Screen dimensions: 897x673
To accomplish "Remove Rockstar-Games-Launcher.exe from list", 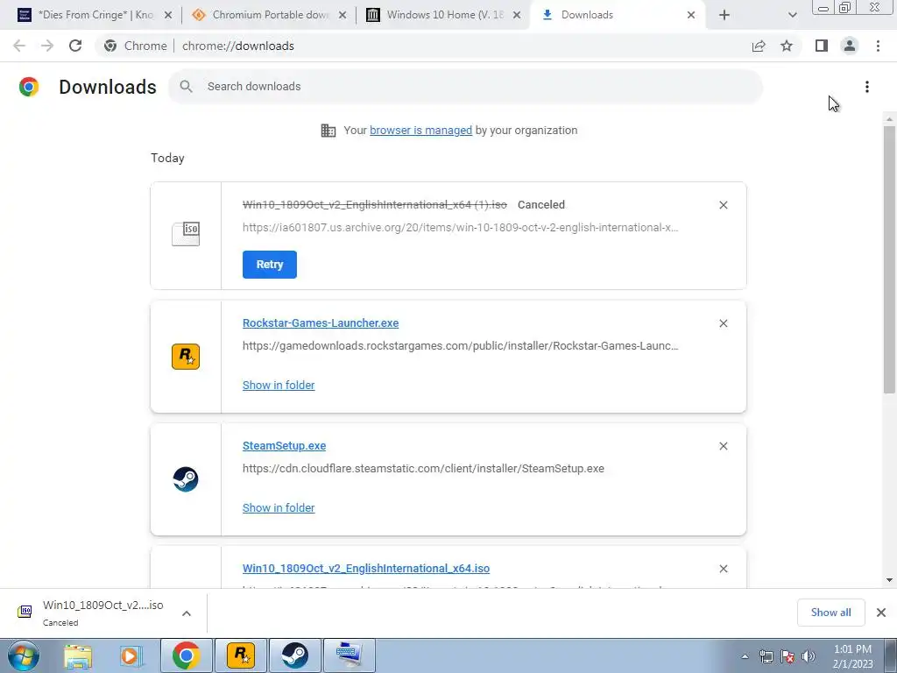I will click(723, 323).
